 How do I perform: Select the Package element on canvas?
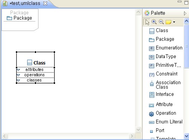tap(20, 20)
